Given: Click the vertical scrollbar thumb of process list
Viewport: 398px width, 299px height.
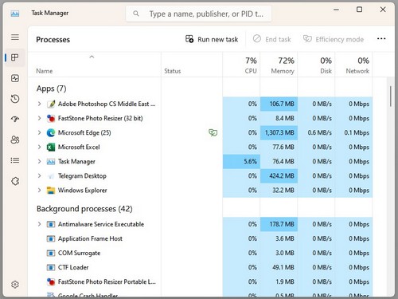Looking at the screenshot, I should (x=391, y=96).
